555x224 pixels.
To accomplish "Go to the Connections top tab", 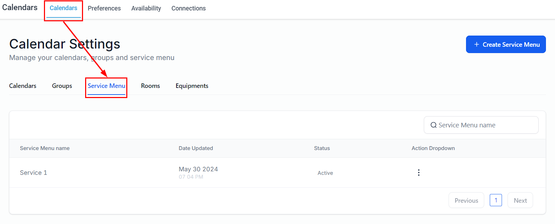I will pos(188,8).
